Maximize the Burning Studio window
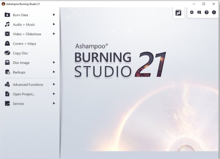 (204, 4)
